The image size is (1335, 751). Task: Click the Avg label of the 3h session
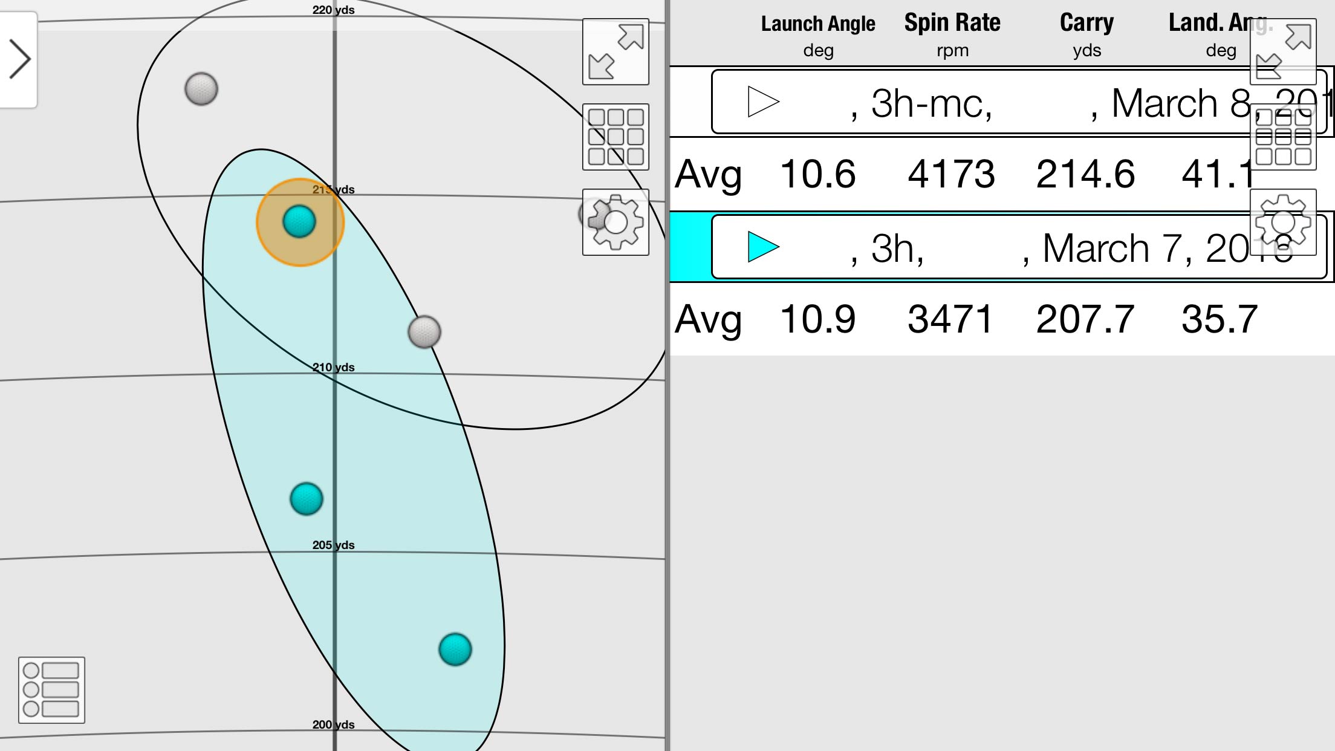pos(708,320)
